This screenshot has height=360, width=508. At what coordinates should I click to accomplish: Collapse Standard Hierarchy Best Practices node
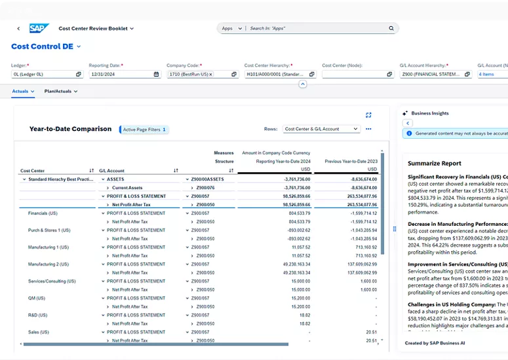[x=24, y=179]
